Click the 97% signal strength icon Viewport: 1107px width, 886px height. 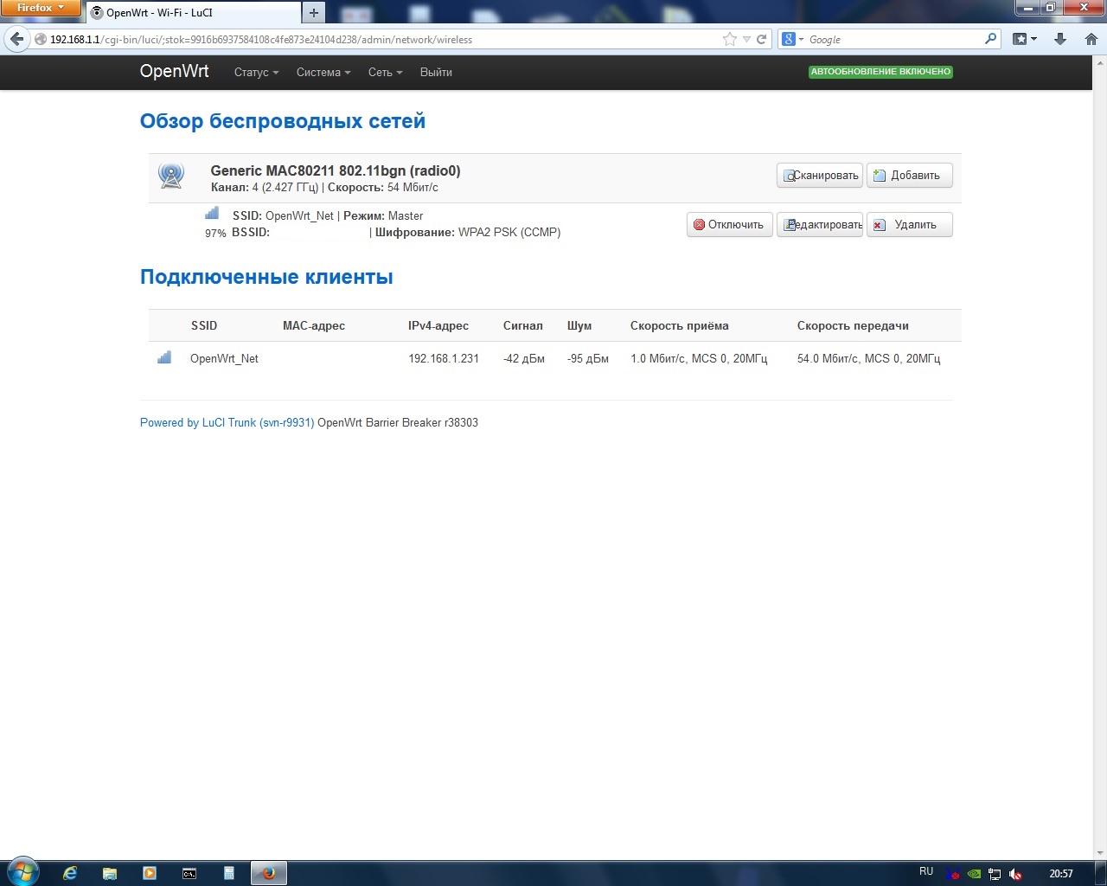[212, 213]
